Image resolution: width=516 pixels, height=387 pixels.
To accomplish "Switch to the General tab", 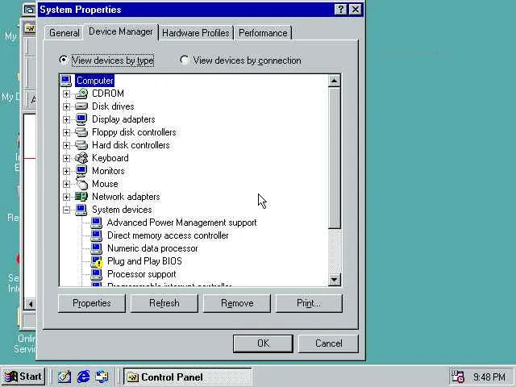I will click(64, 33).
